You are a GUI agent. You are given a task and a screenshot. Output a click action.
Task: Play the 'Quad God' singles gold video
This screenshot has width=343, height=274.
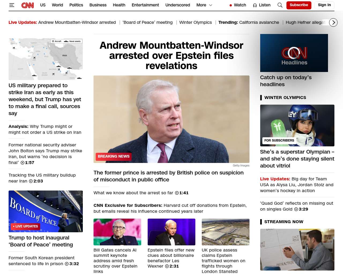click(296, 209)
